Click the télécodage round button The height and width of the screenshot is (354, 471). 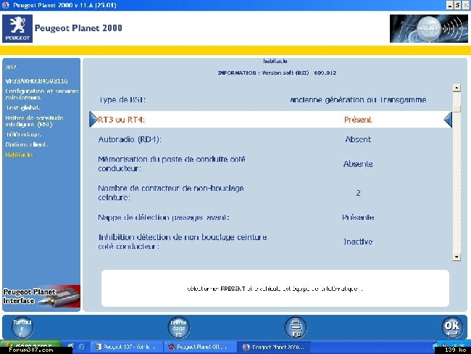click(179, 328)
